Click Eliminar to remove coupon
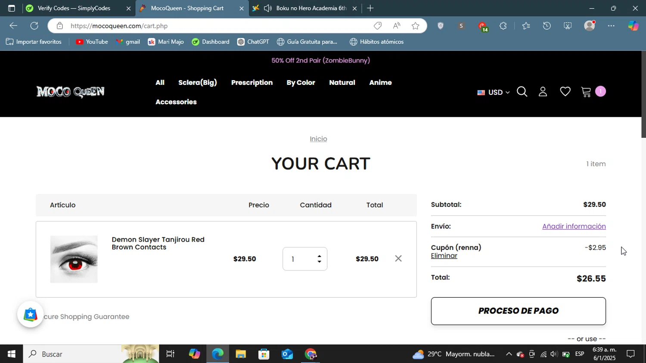The image size is (646, 363). (444, 256)
